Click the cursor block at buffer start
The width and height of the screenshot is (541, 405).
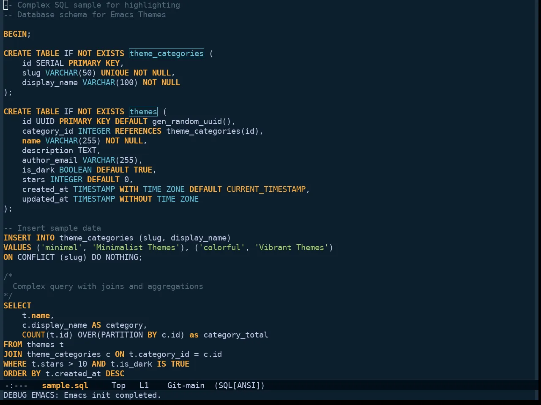click(5, 5)
